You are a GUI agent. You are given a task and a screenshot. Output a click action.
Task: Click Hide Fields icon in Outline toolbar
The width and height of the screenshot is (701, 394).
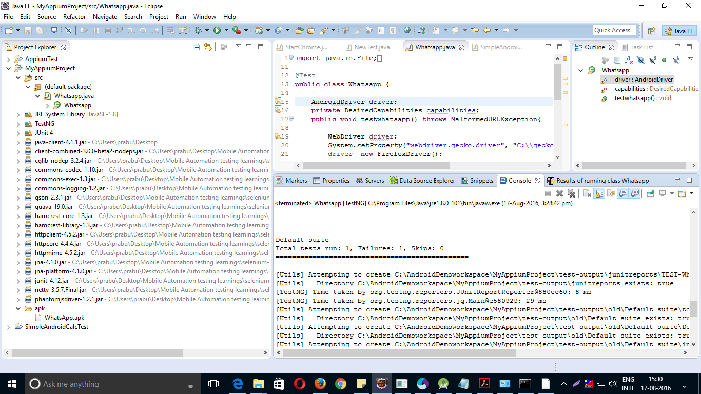tap(641, 60)
